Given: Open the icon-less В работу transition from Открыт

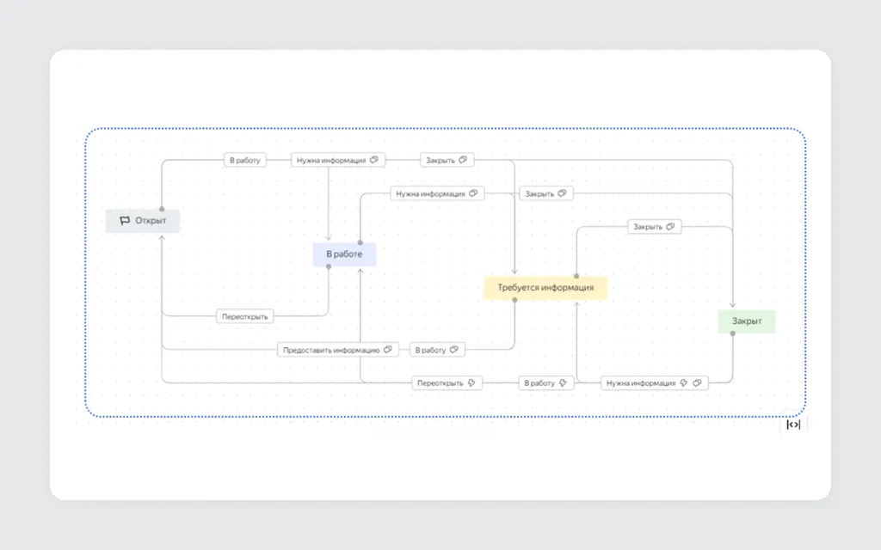Looking at the screenshot, I should coord(245,160).
